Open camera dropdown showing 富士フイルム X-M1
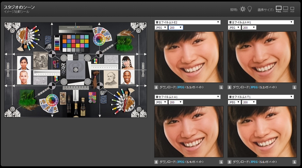This screenshot has height=168, width=302. [261, 22]
